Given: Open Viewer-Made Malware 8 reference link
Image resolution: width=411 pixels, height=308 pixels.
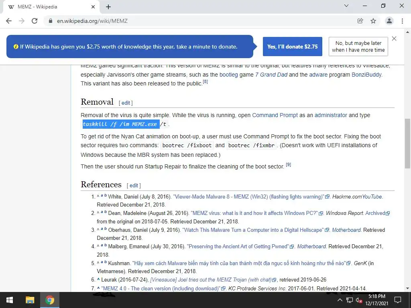Looking at the screenshot, I should pyautogui.click(x=249, y=197).
